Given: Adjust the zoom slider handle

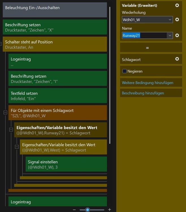Looking at the screenshot, I should pos(88,210).
